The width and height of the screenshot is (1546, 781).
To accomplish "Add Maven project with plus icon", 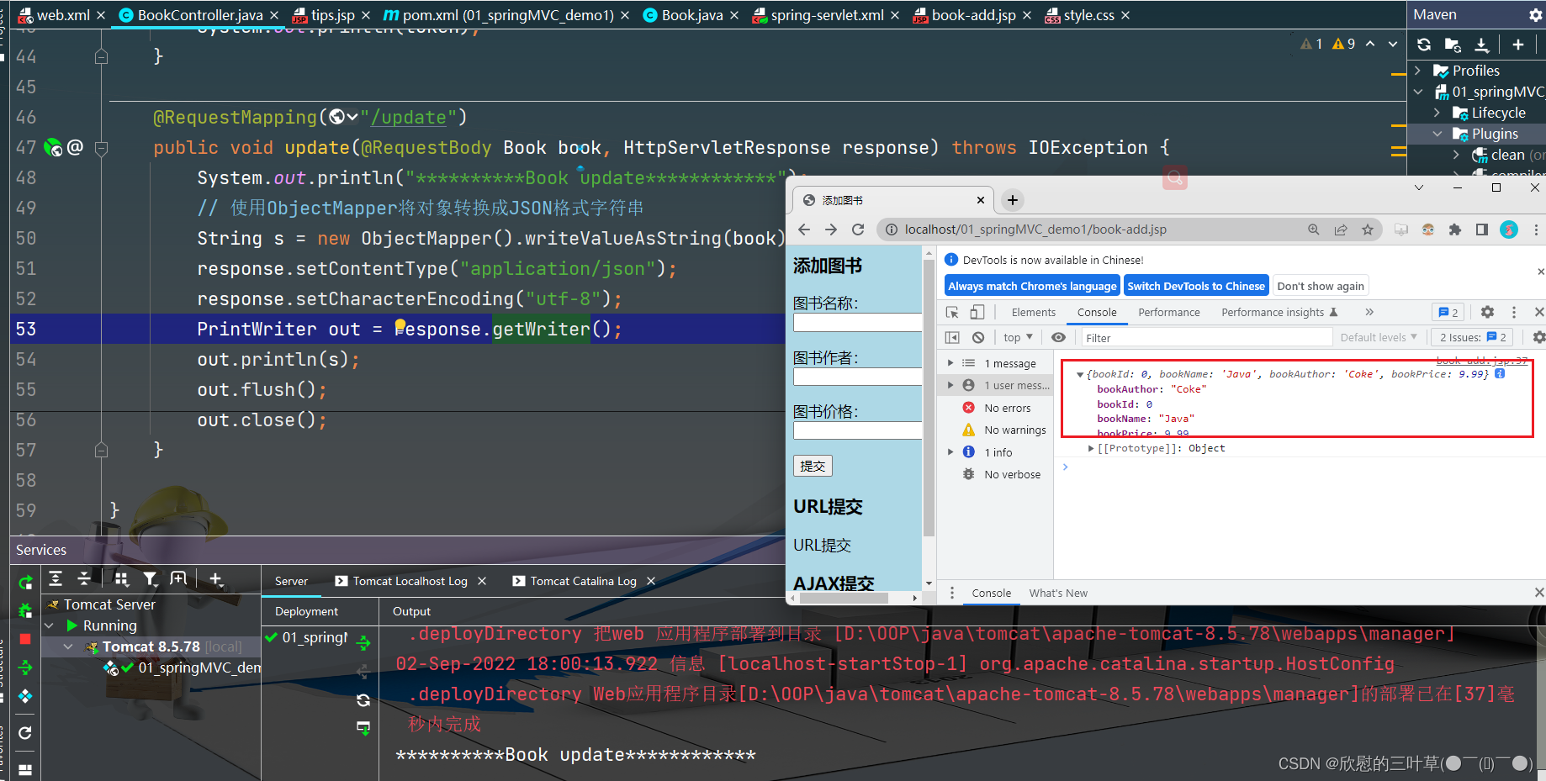I will pyautogui.click(x=1518, y=45).
